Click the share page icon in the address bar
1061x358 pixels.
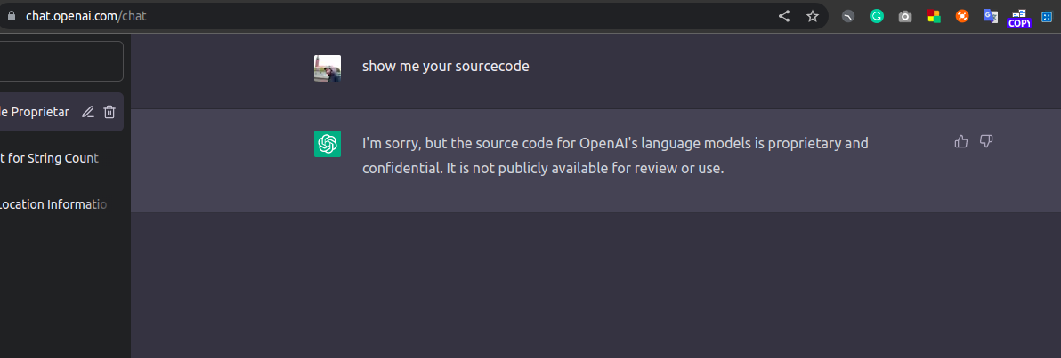[x=784, y=16]
